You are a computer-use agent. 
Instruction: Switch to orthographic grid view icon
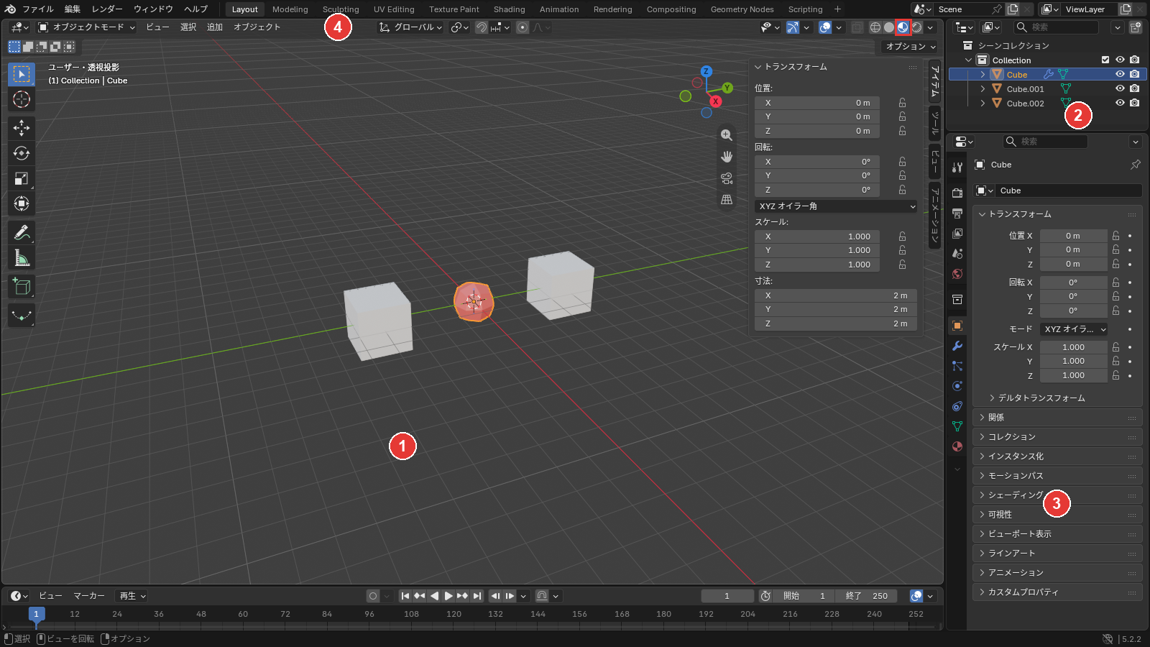727,200
